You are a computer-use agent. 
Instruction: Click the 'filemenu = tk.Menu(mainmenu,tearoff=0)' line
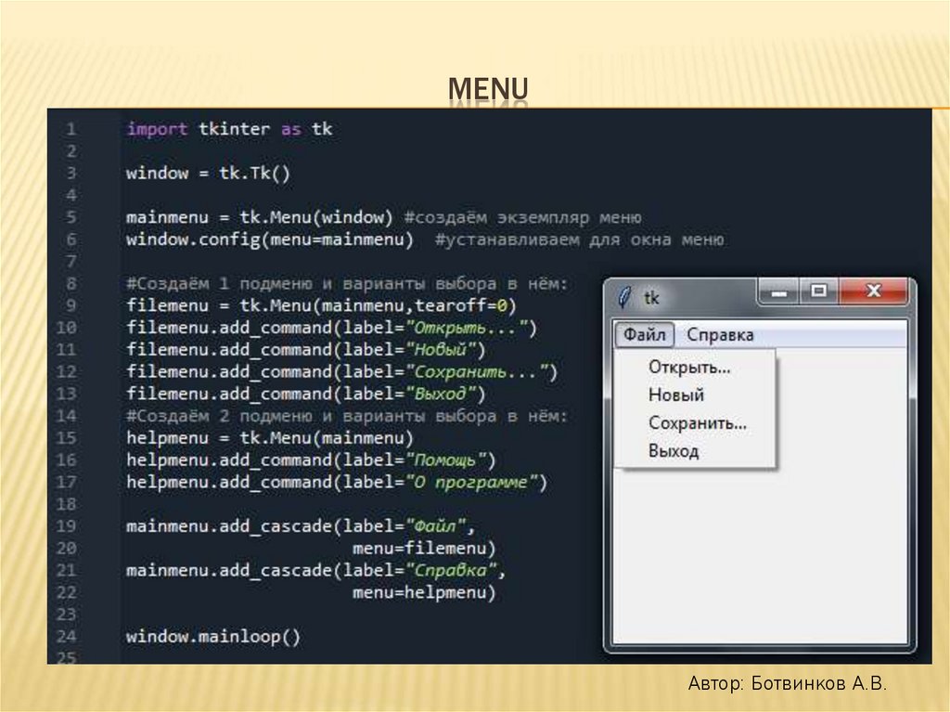coord(321,305)
